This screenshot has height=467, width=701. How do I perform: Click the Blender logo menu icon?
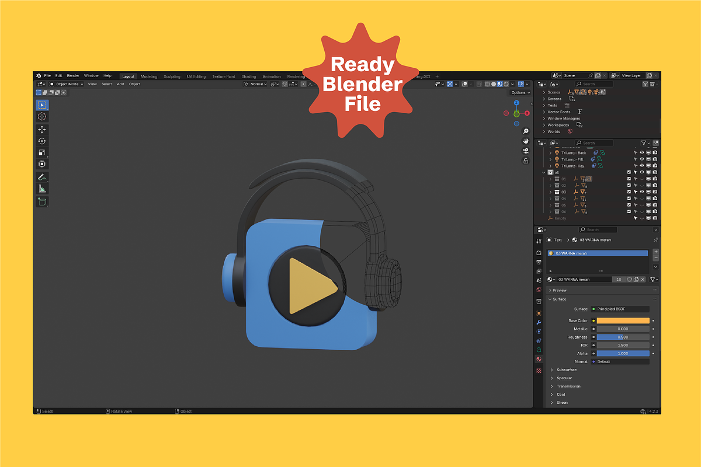[x=39, y=76]
